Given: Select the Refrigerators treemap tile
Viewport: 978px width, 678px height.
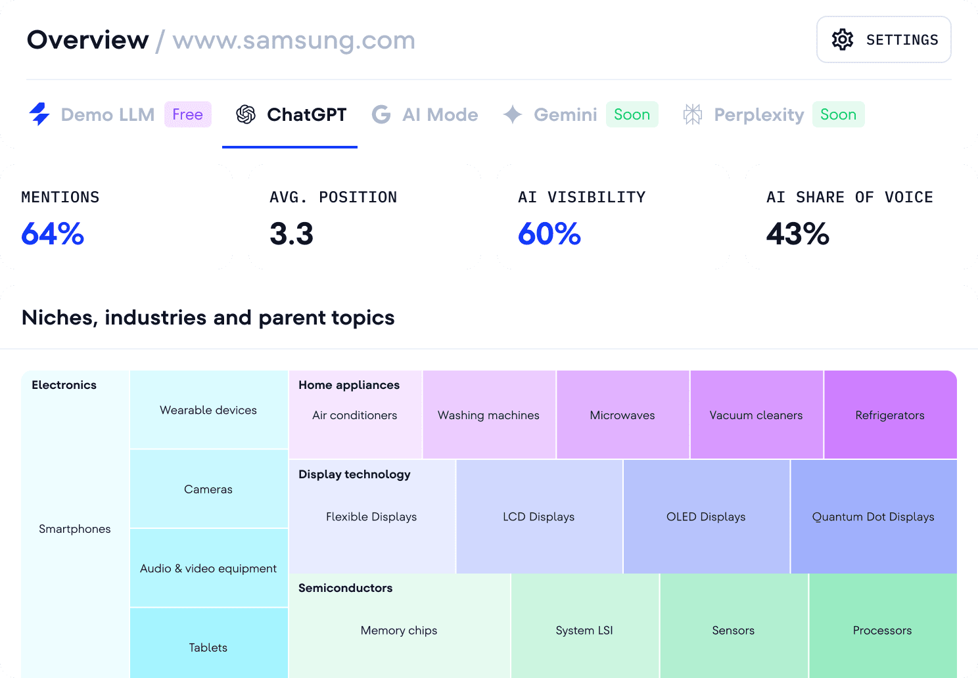Looking at the screenshot, I should 890,415.
